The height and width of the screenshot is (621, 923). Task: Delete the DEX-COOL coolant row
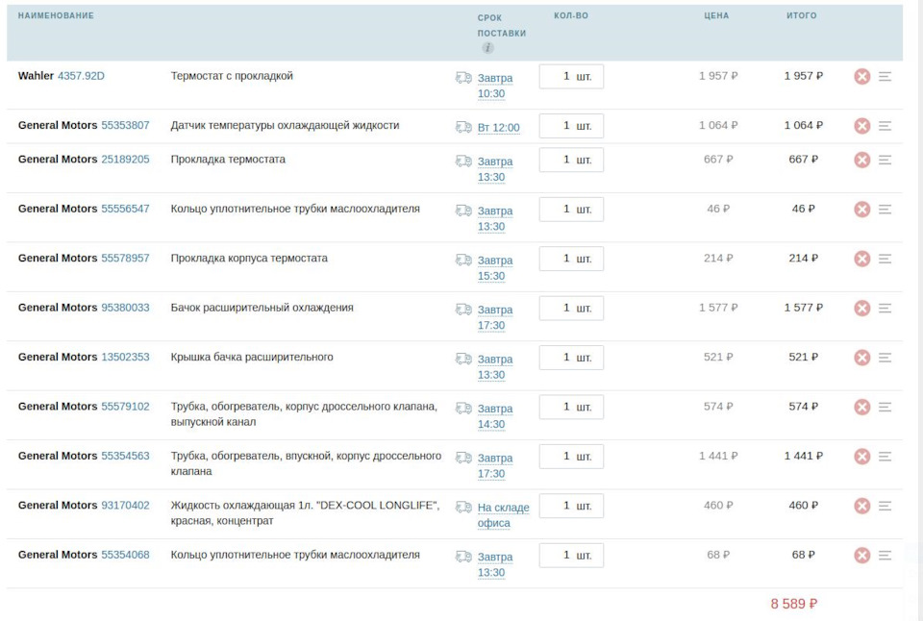(x=861, y=506)
